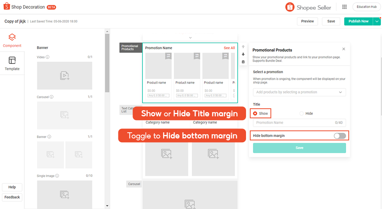Open the Component sidebar tab

pyautogui.click(x=12, y=40)
